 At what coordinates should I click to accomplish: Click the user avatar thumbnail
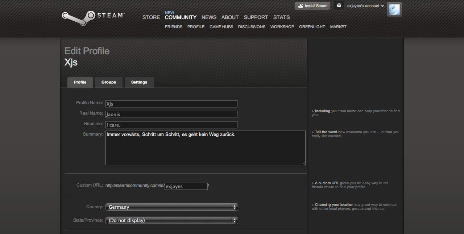[394, 9]
